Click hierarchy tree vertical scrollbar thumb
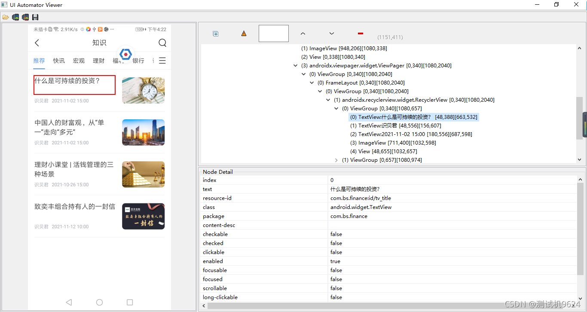The image size is (587, 312). click(579, 118)
